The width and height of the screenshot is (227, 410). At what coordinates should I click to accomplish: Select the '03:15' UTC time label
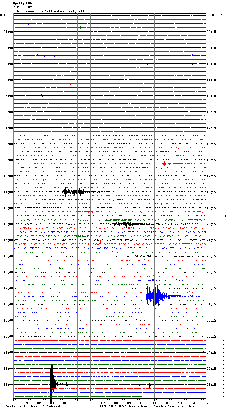coord(211,336)
